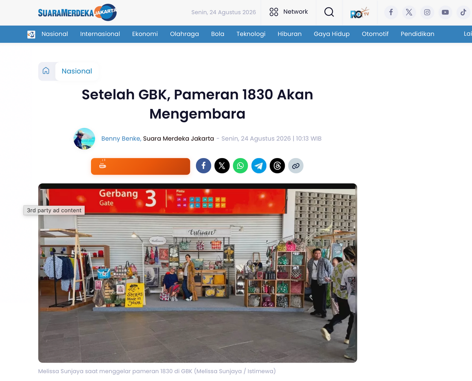472x381 pixels.
Task: Share article via Telegram
Action: coord(259,166)
